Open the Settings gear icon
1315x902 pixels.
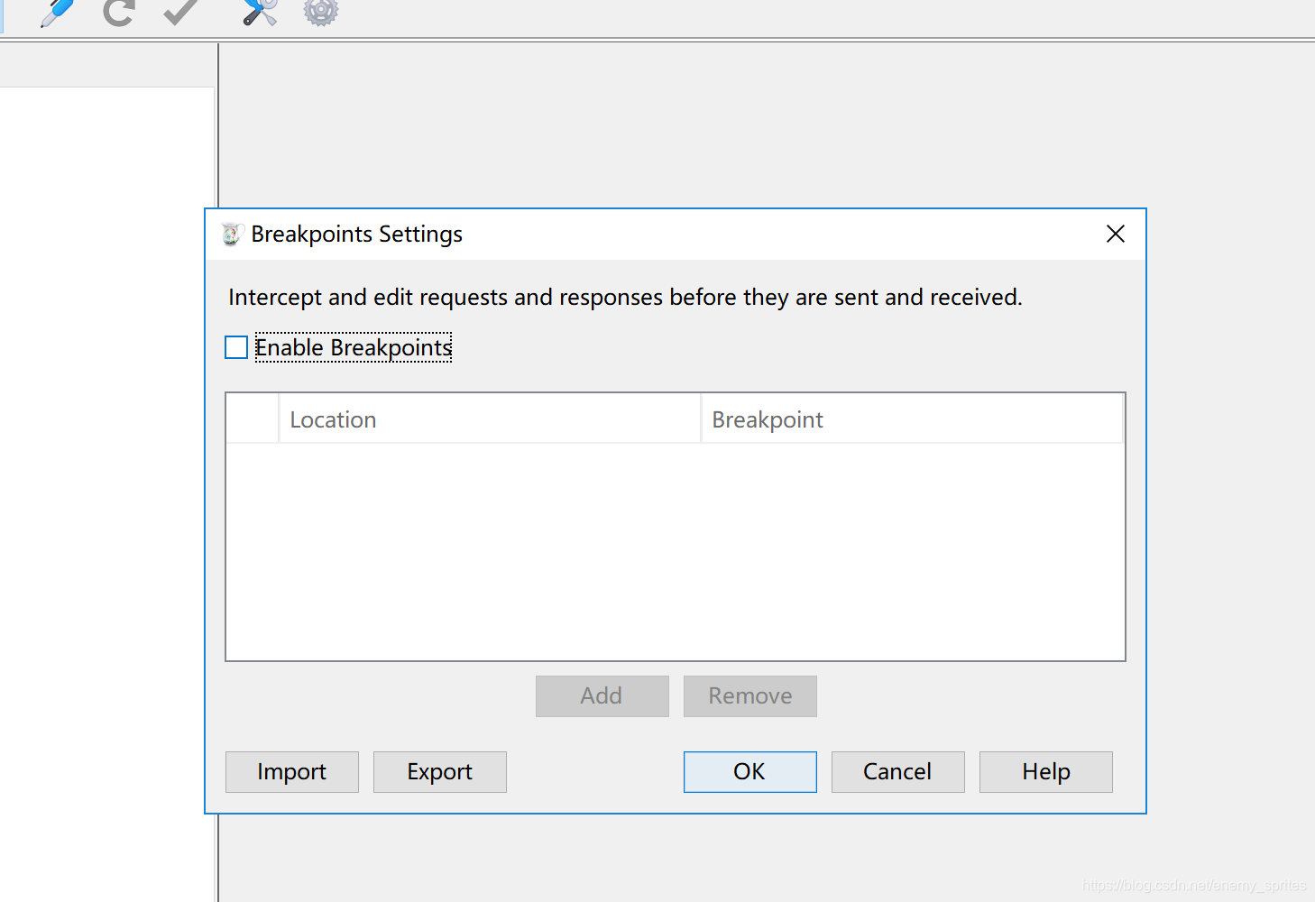[x=320, y=12]
